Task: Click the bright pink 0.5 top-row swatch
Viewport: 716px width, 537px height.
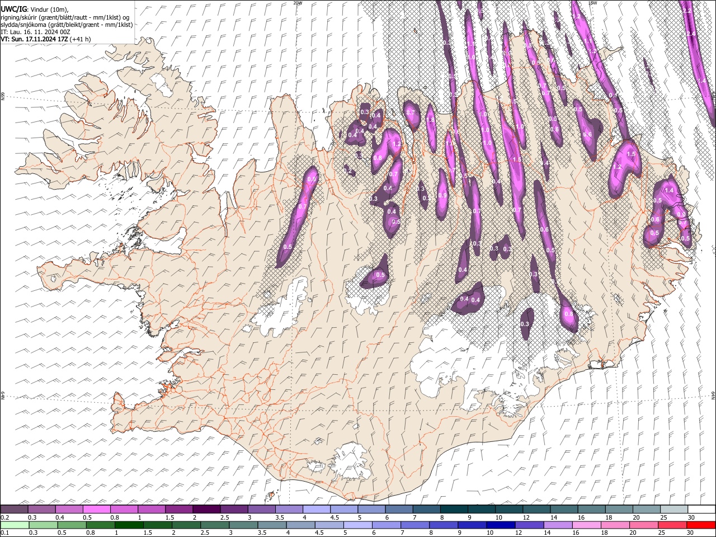Action: tap(97, 509)
